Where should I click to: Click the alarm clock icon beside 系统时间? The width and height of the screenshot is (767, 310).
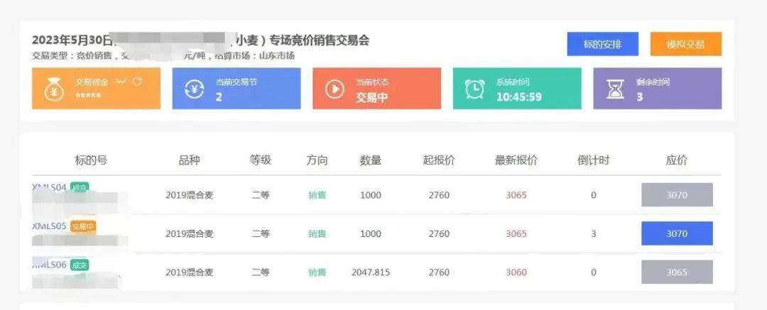tap(474, 89)
